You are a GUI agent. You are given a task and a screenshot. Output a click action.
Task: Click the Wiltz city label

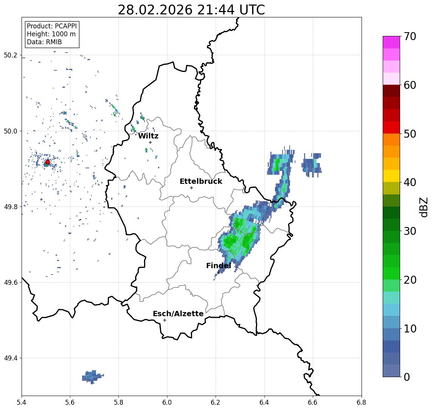[x=148, y=136]
